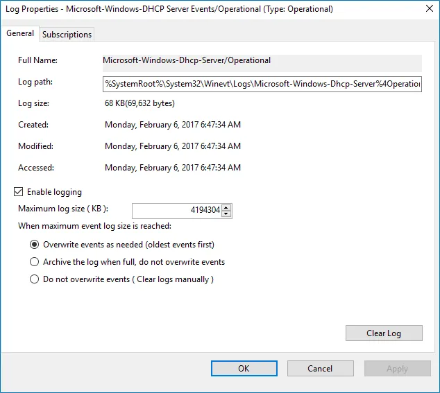This screenshot has width=440, height=393.
Task: Click the 'When maximum event log size is reached' label
Action: pos(94,226)
